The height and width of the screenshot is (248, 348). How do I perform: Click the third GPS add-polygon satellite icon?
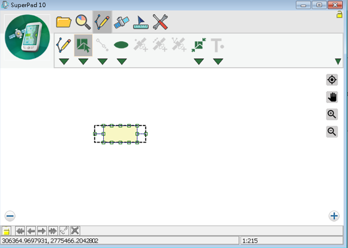coord(179,45)
